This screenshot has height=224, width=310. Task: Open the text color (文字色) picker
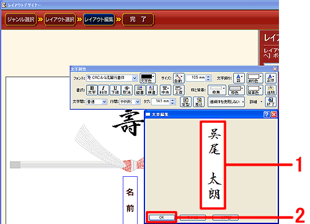coord(148,78)
